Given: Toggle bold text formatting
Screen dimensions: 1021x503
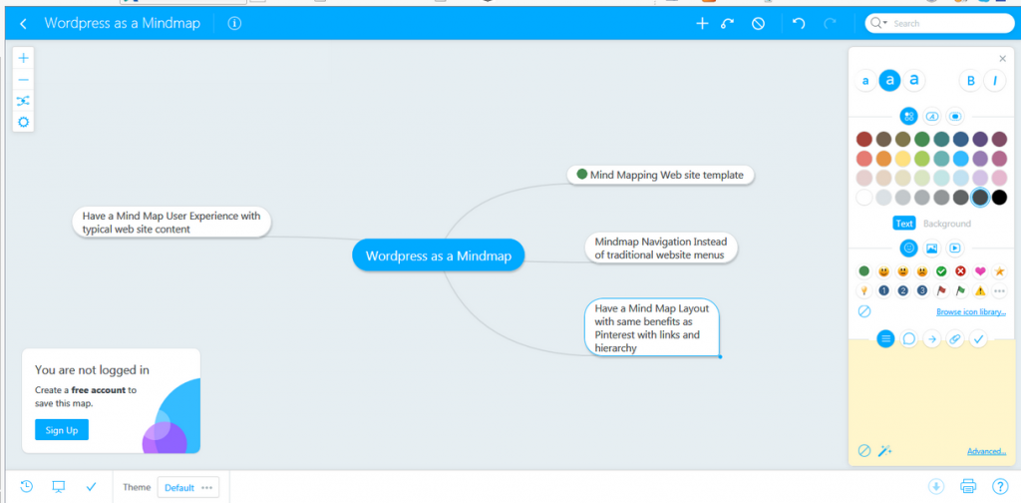Looking at the screenshot, I should (971, 81).
